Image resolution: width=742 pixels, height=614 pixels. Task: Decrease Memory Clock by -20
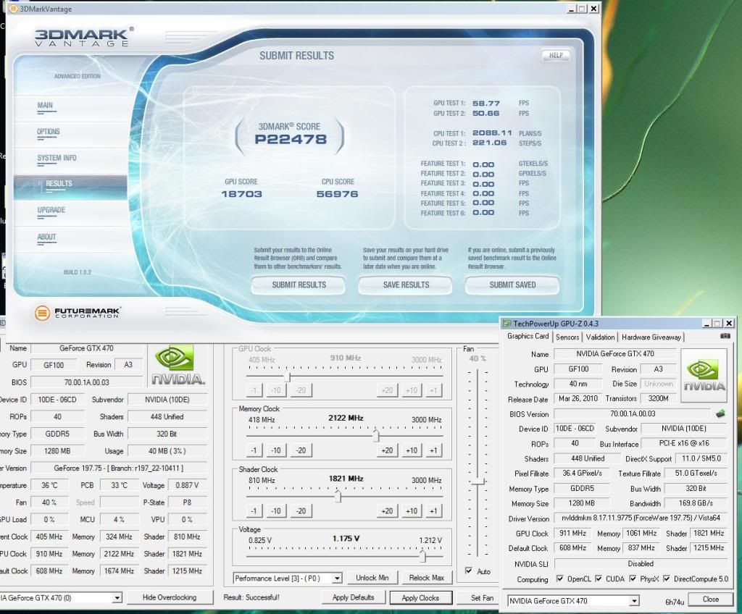(x=301, y=450)
